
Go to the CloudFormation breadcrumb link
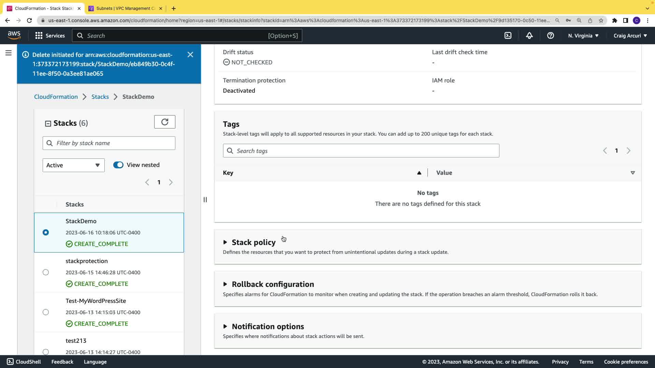[x=56, y=97]
